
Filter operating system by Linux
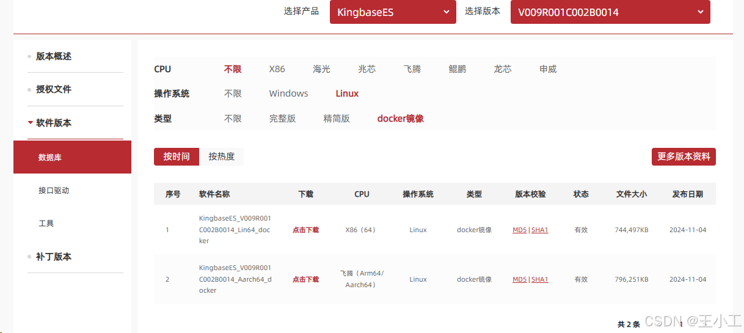[x=347, y=93]
